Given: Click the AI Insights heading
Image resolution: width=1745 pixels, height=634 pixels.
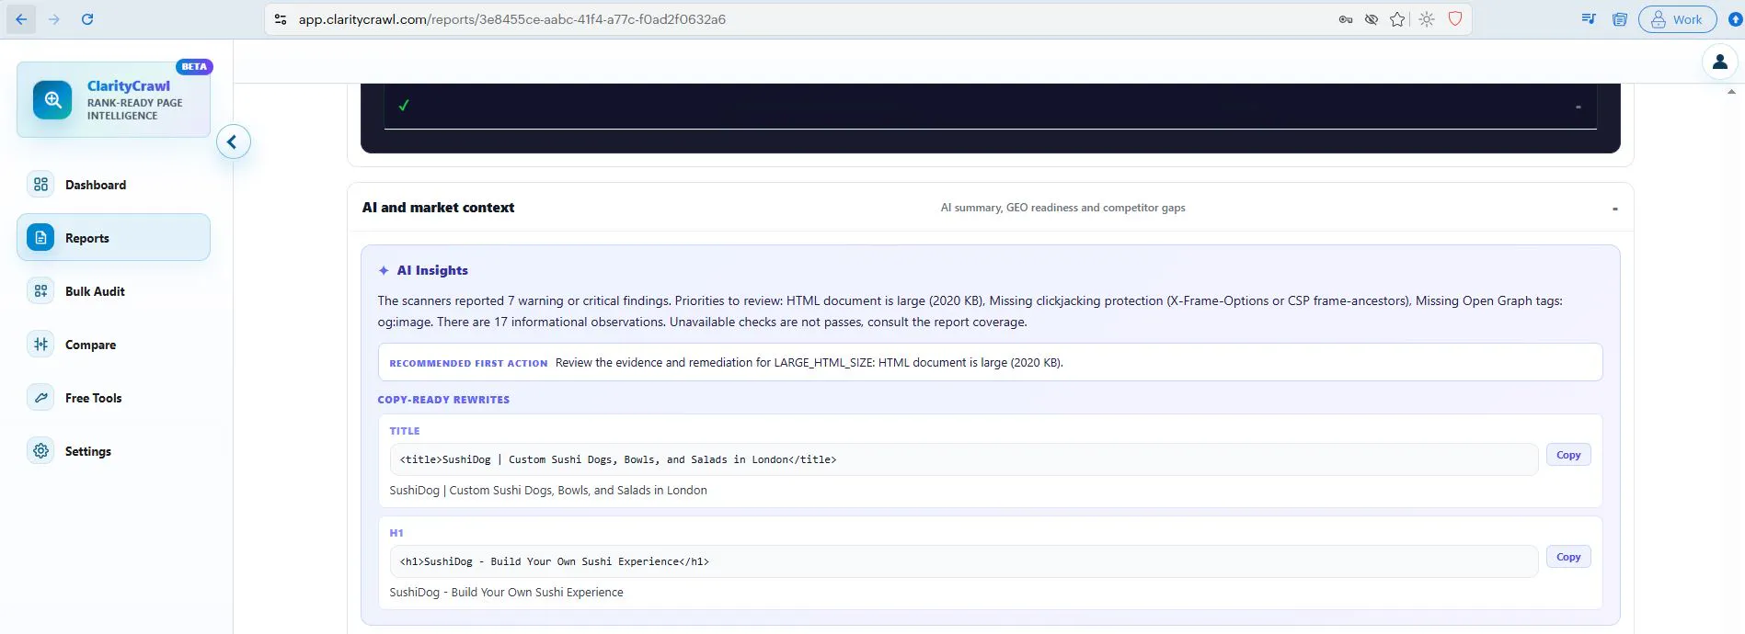Looking at the screenshot, I should tap(432, 270).
